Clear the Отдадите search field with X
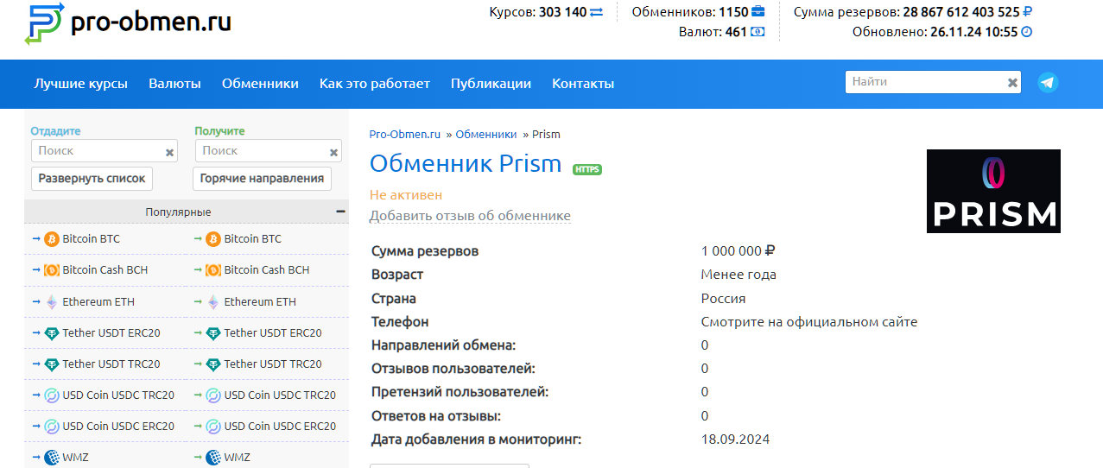1103x468 pixels. coord(169,152)
